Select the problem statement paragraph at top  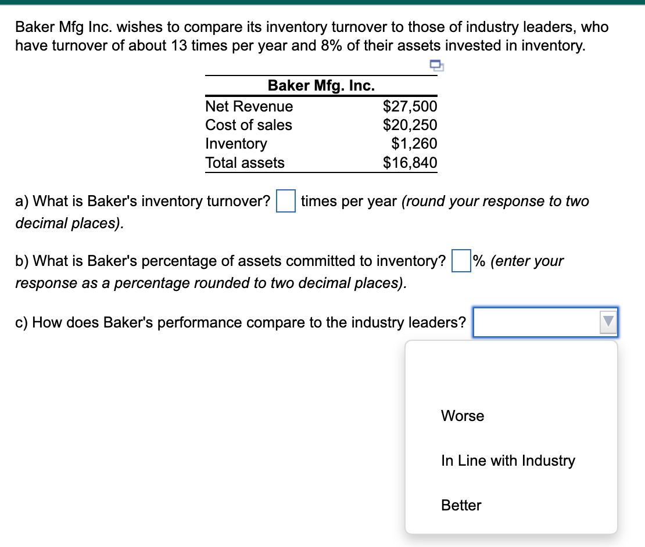pos(311,36)
